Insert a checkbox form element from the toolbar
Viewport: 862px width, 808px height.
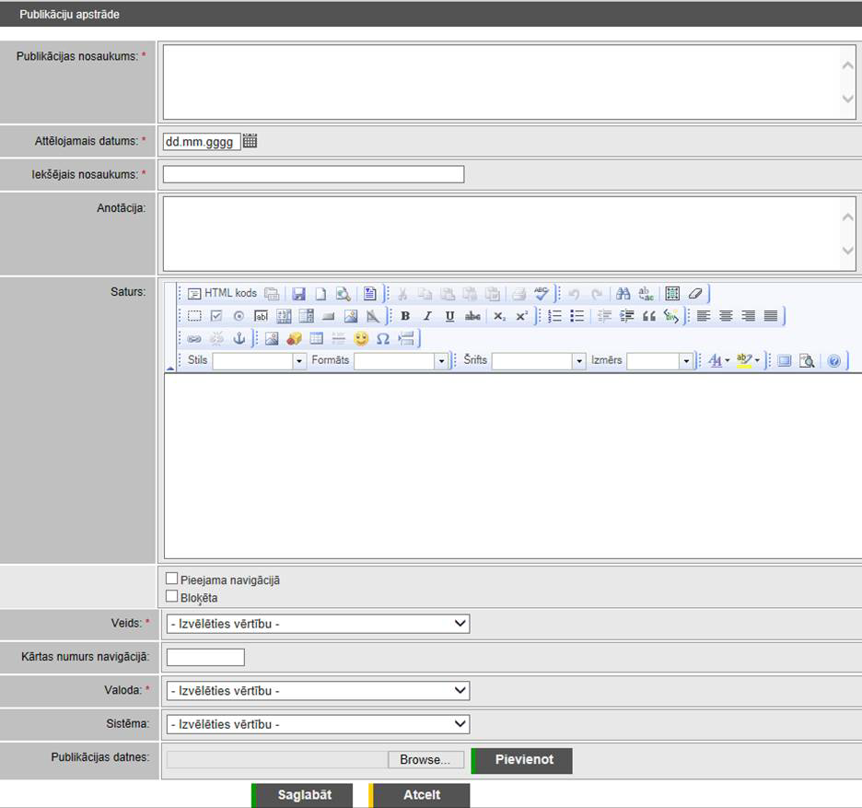click(216, 316)
